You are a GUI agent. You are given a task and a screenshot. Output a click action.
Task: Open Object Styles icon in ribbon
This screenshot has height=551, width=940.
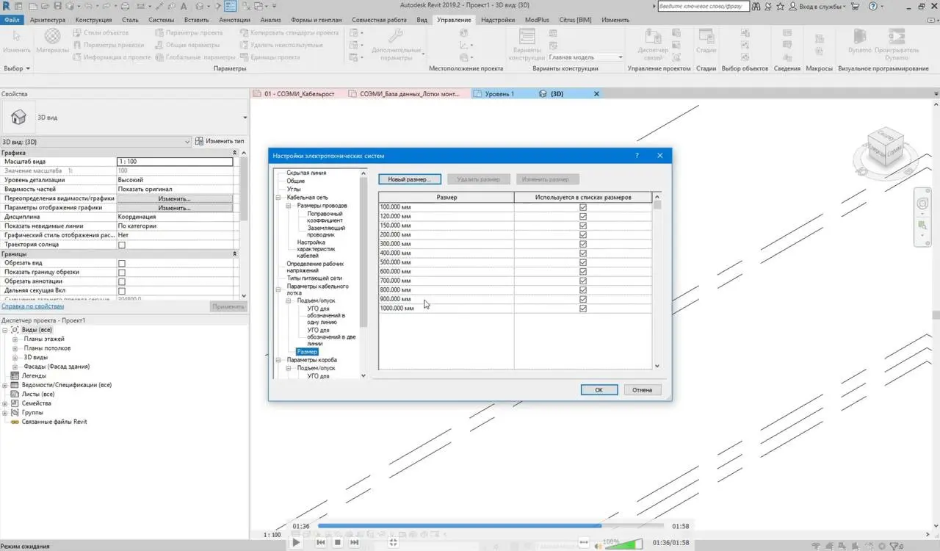pos(77,32)
